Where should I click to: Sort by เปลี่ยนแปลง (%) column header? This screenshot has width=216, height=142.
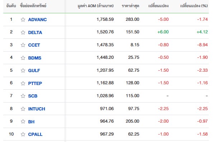click(x=194, y=6)
